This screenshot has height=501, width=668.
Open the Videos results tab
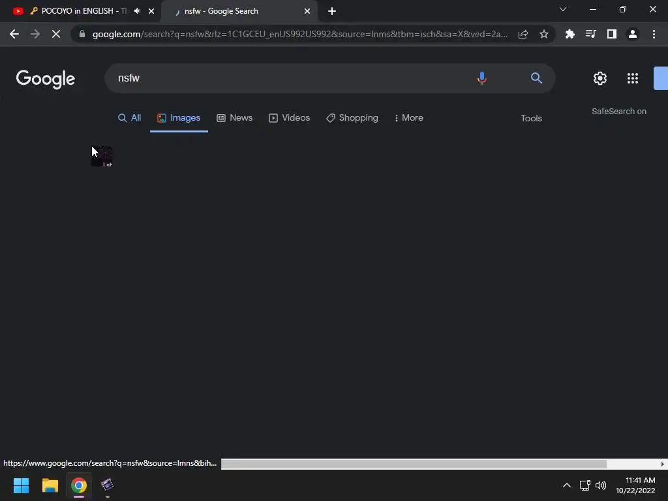[289, 118]
